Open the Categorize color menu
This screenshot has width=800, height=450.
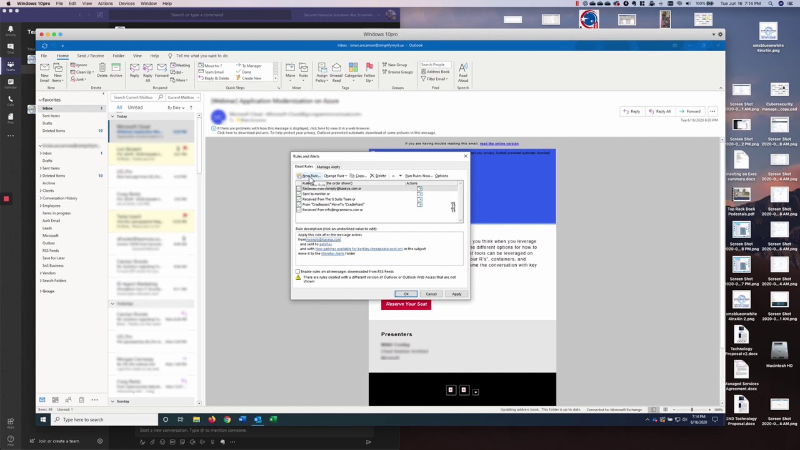(x=353, y=71)
